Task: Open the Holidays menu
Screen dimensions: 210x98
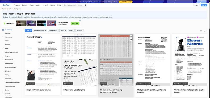Action: 53,5
